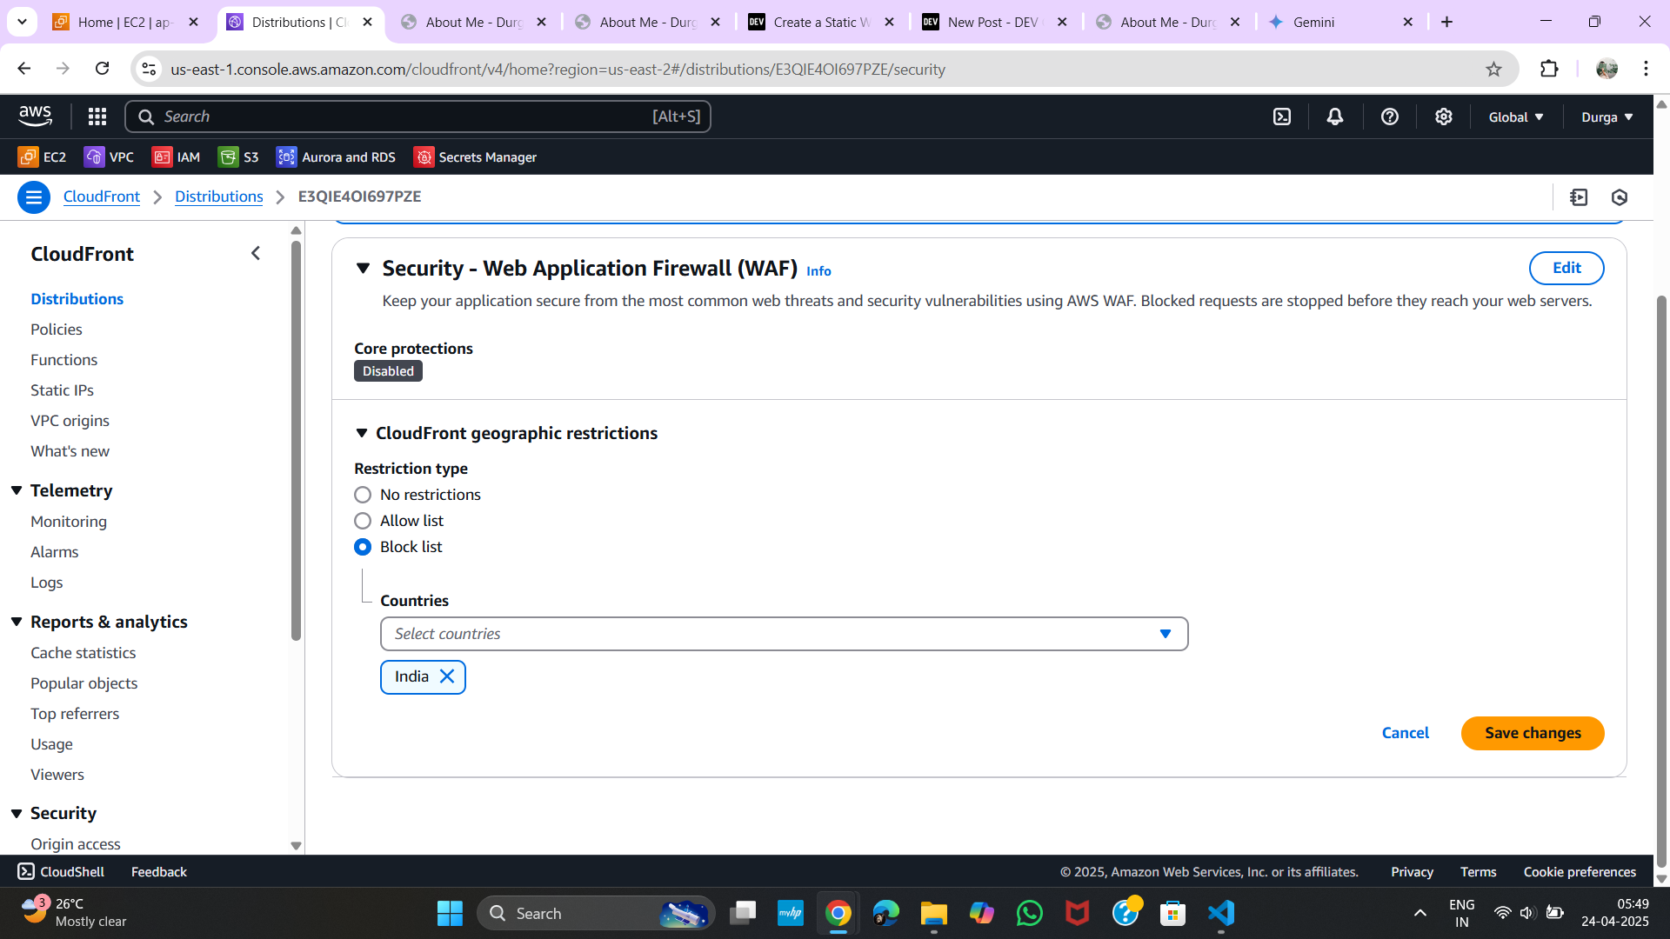Open a new browser tab
The image size is (1670, 939).
coord(1446,22)
